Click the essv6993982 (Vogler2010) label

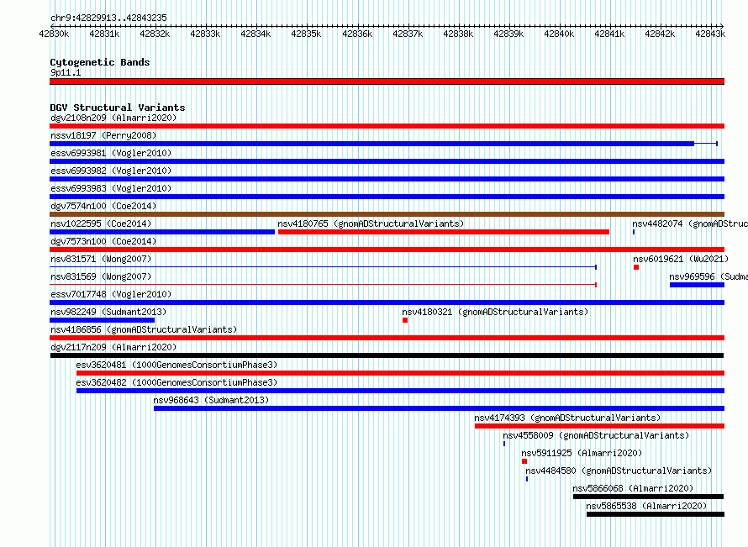click(111, 171)
